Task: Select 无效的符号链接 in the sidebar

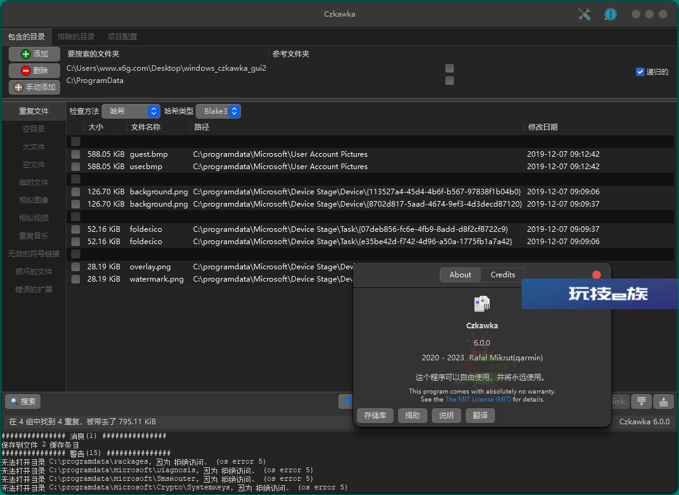Action: [x=34, y=254]
